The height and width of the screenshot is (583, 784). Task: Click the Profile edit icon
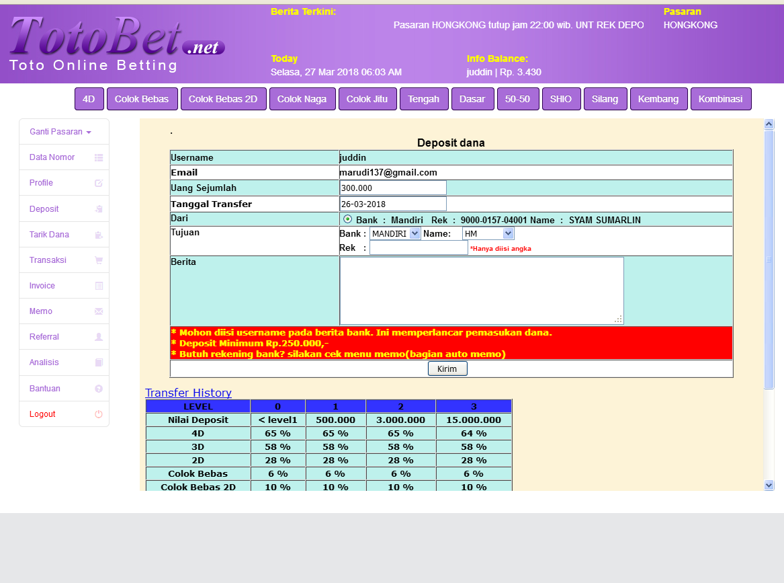click(99, 183)
